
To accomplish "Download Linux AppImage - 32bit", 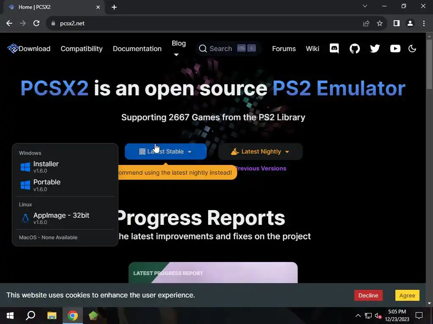I will pyautogui.click(x=65, y=218).
